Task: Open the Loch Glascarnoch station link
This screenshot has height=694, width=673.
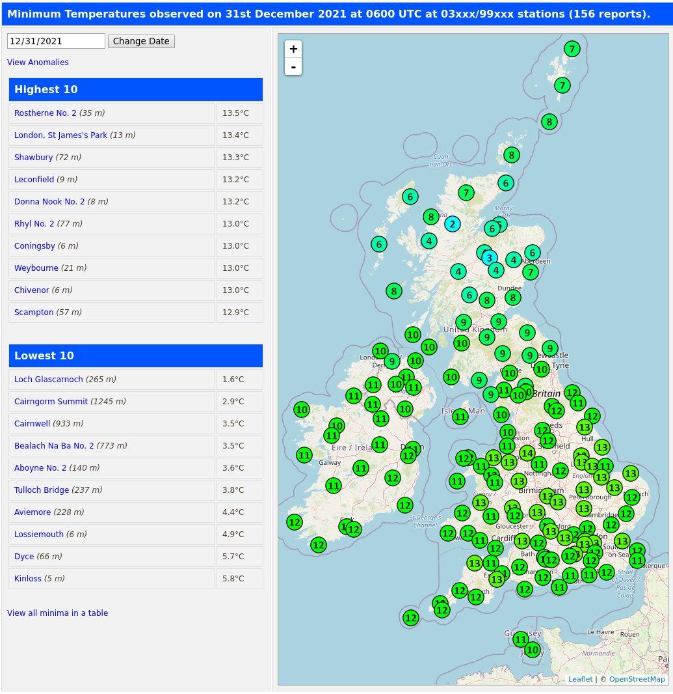Action: [x=49, y=380]
